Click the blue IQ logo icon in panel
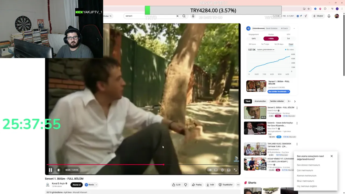The image size is (345, 194). [249, 28]
